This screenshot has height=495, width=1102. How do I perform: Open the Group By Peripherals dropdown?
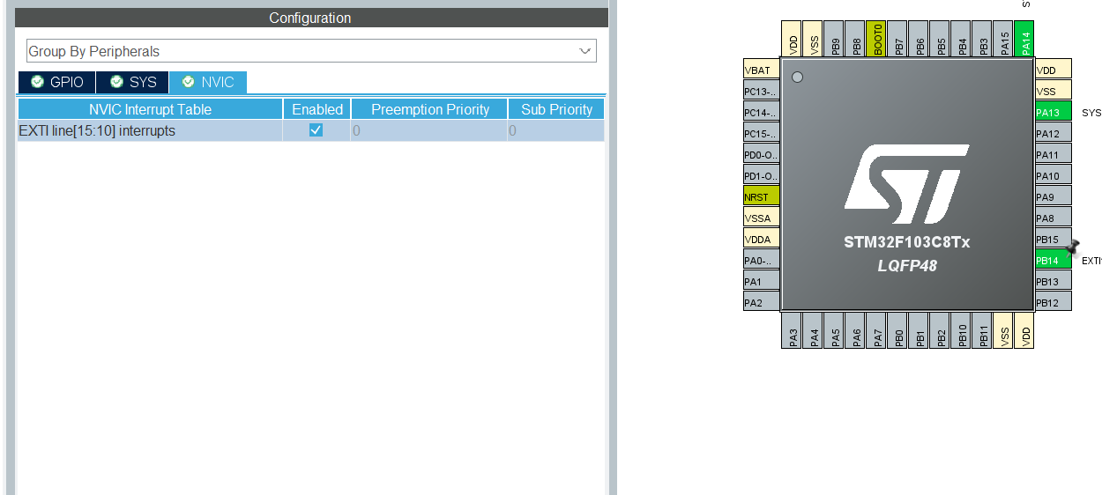pos(311,51)
